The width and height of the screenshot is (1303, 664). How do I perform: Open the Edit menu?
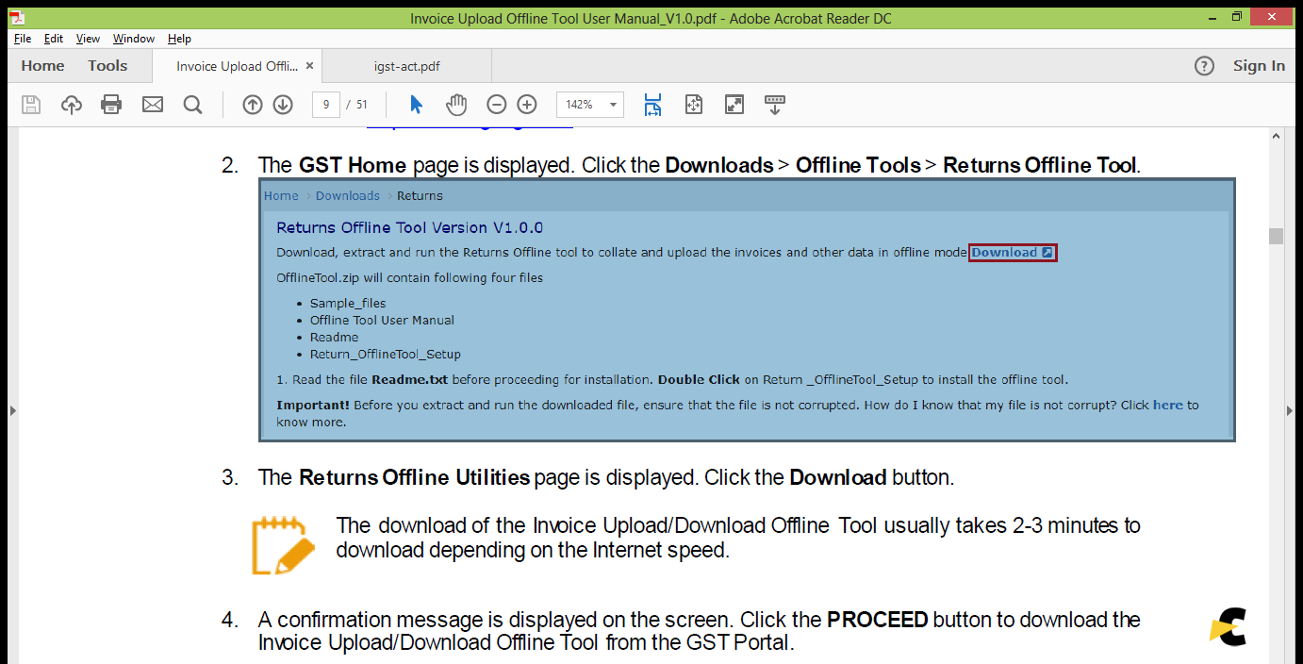(x=54, y=39)
